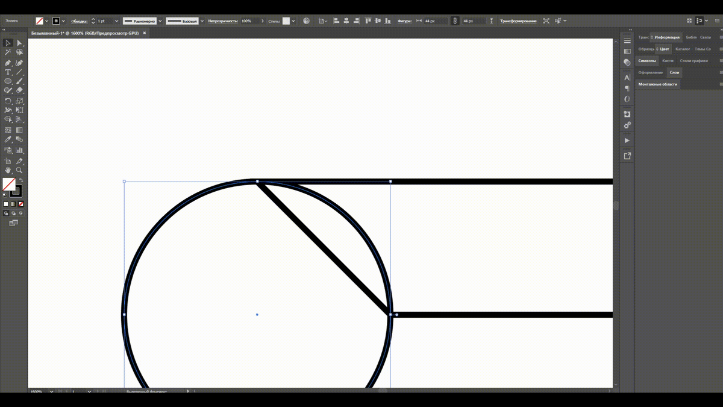The width and height of the screenshot is (723, 407).
Task: Set paint mode to Gradient
Action: click(x=13, y=204)
